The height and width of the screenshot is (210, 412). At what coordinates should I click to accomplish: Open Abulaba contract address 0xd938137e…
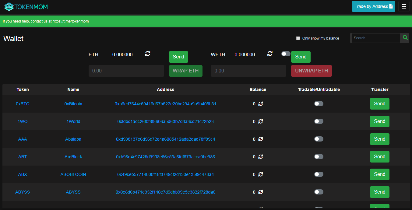pos(166,139)
